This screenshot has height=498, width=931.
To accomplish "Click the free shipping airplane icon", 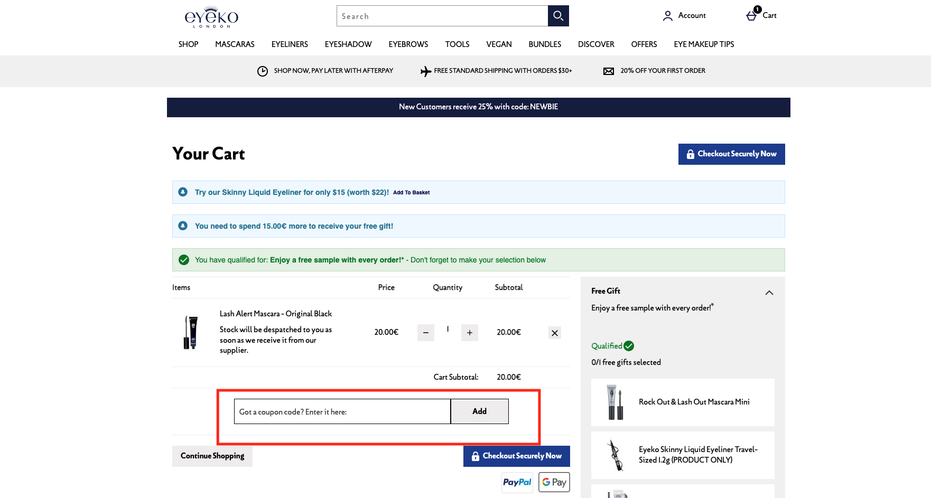I will click(x=425, y=71).
